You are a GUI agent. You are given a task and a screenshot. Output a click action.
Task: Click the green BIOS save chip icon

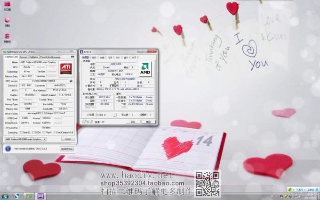tap(71, 81)
